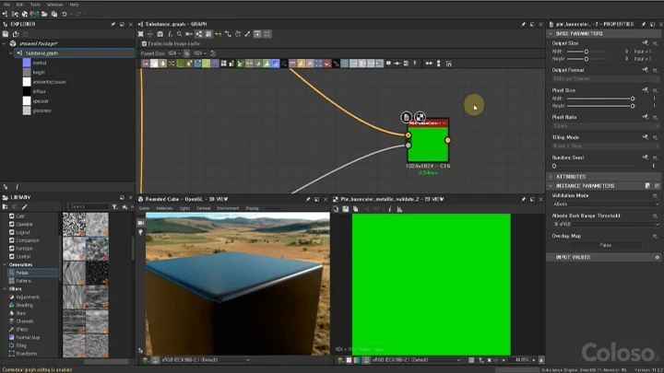Viewport: 664px width, 373px height.
Task: Open the Window menu
Action: coord(54,5)
